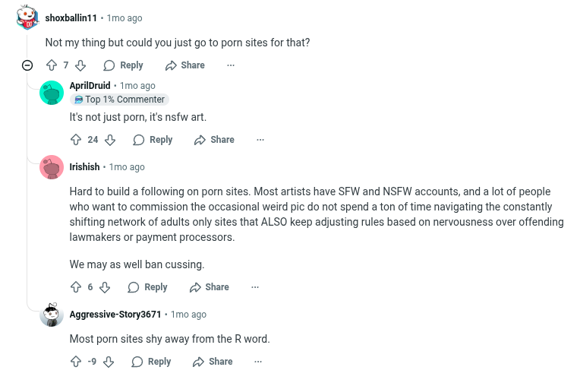Image resolution: width=580 pixels, height=386 pixels.
Task: Reply to Irishish's comment
Action: click(147, 287)
